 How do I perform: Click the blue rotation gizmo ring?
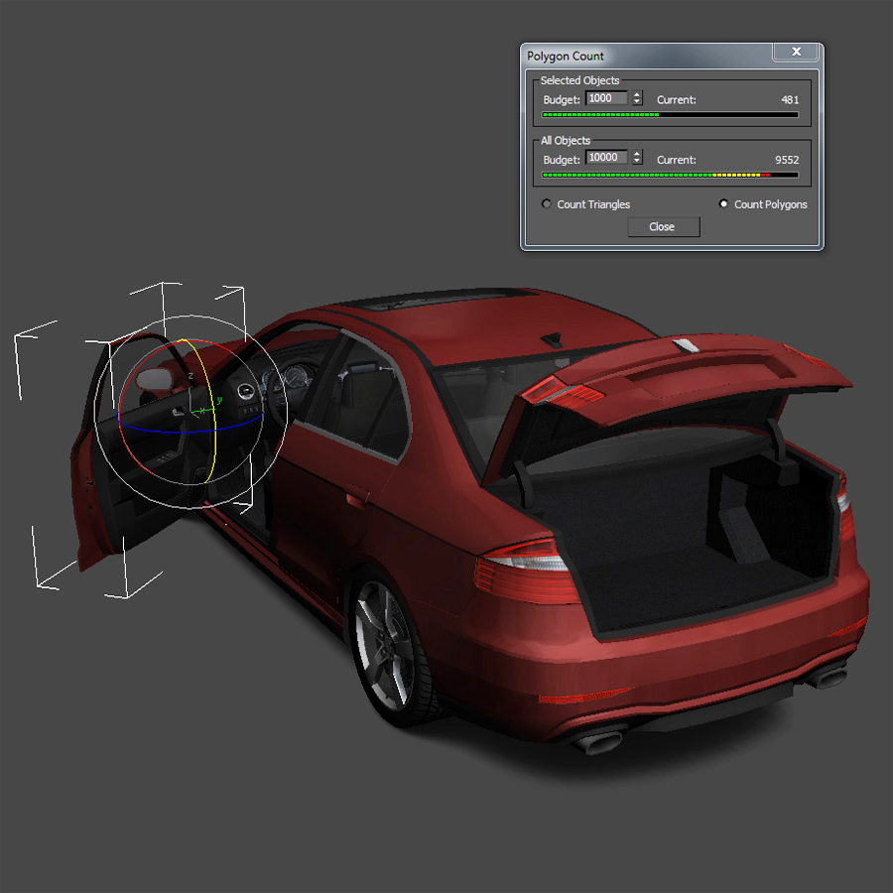click(x=188, y=432)
